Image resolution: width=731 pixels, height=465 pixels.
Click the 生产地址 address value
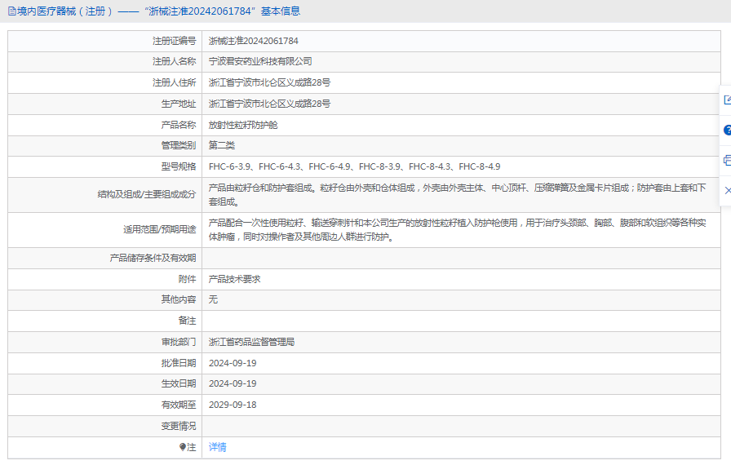269,104
